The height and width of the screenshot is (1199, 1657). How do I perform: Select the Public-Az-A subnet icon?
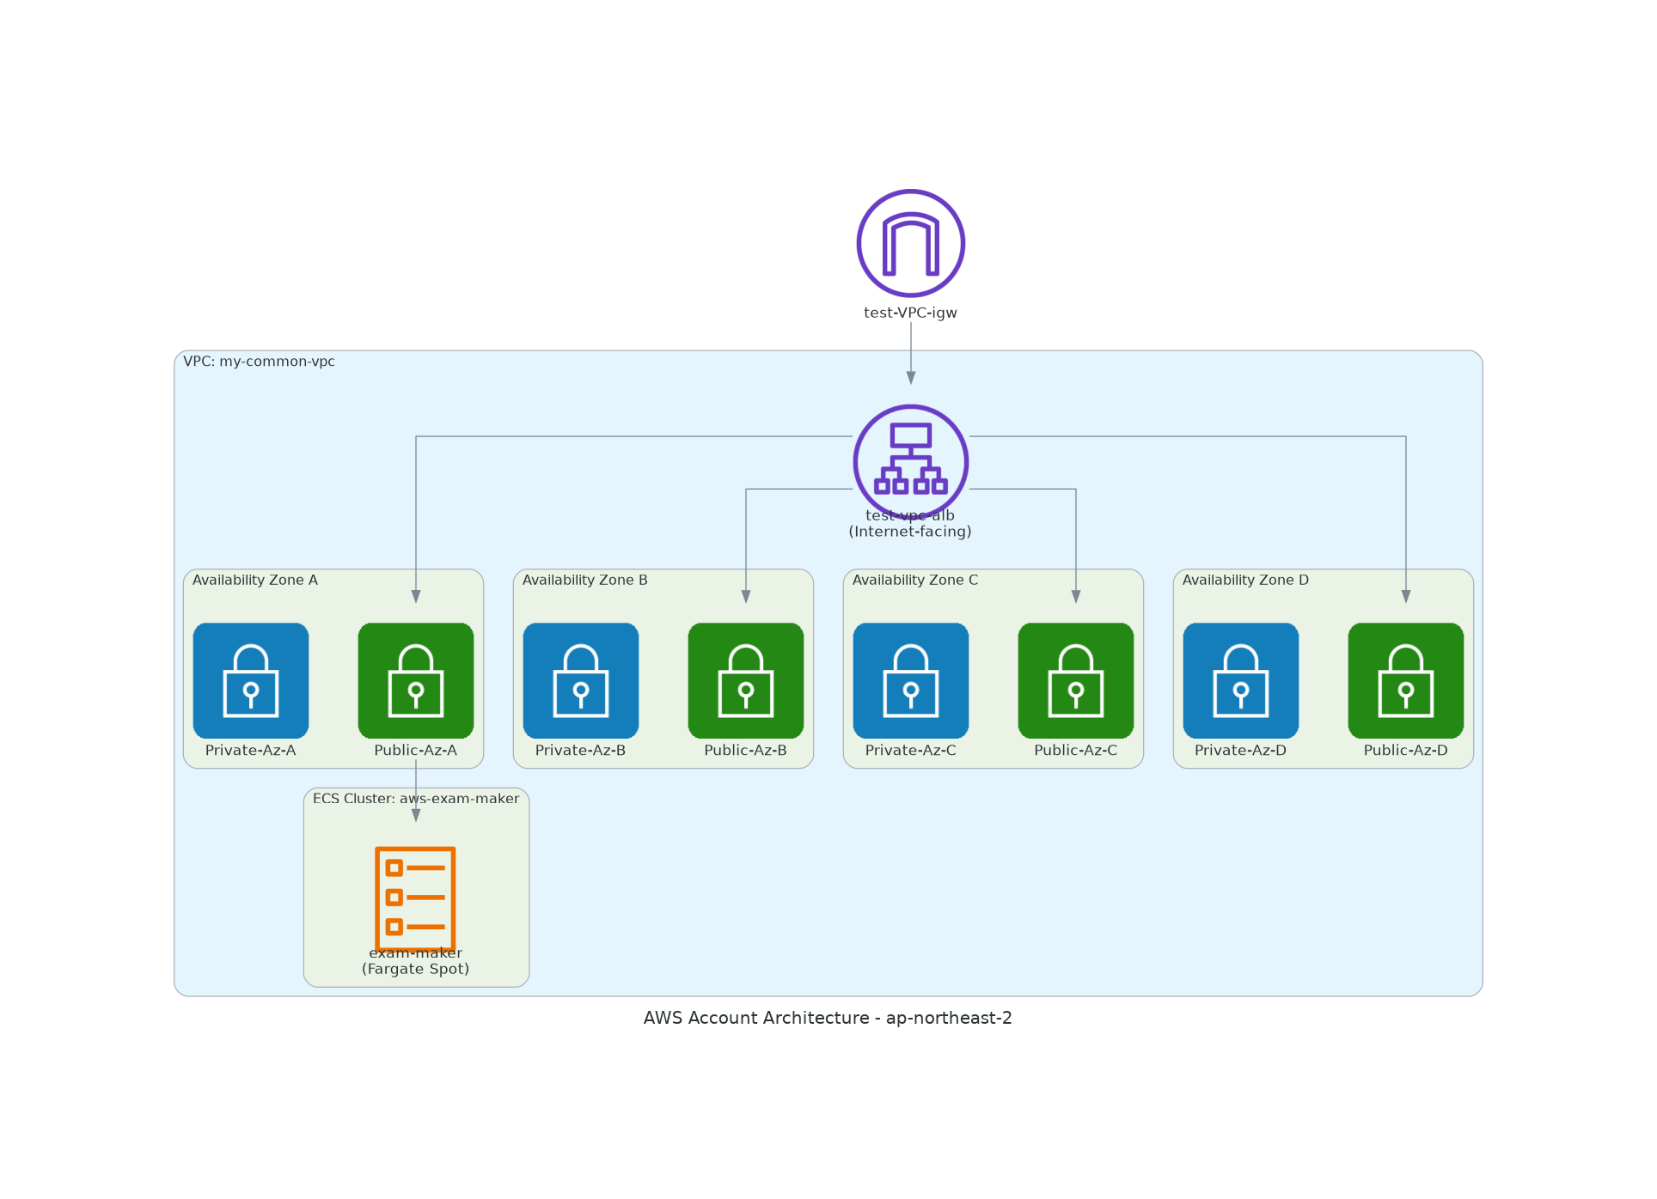coord(415,680)
